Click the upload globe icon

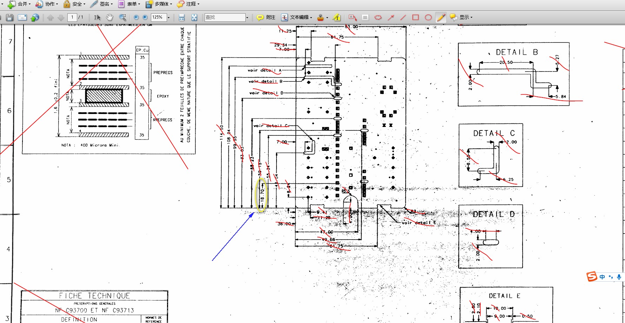[x=35, y=17]
